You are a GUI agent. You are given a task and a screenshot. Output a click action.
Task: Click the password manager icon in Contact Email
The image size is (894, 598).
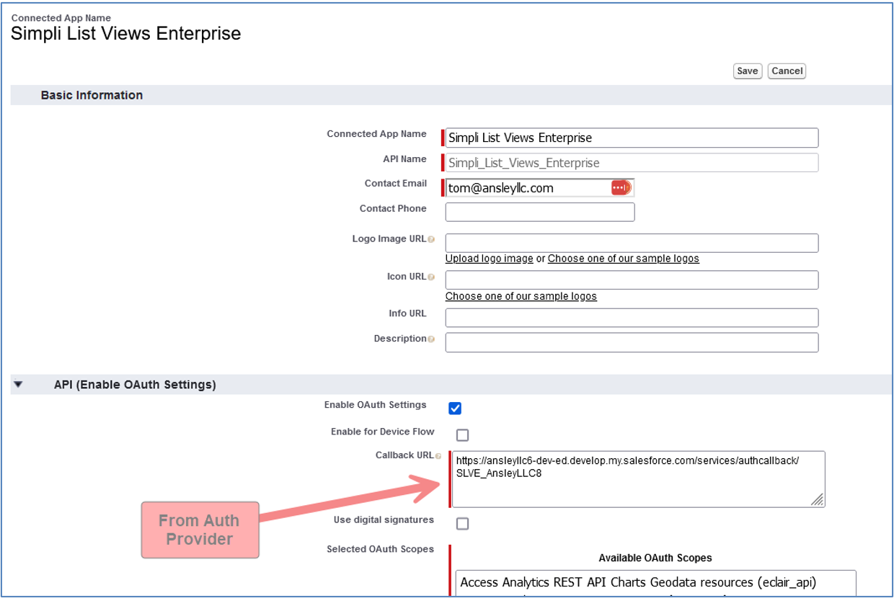(x=621, y=188)
